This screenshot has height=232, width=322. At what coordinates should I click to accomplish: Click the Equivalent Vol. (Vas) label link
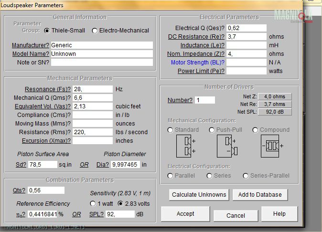[x=43, y=106]
